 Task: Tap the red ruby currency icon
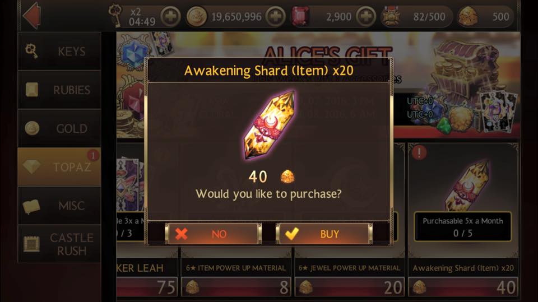[x=300, y=16]
